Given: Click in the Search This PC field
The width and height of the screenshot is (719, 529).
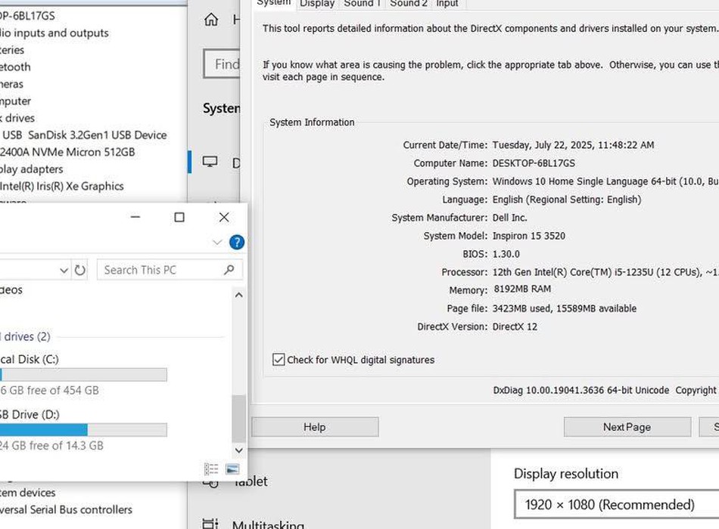Looking at the screenshot, I should pyautogui.click(x=159, y=270).
